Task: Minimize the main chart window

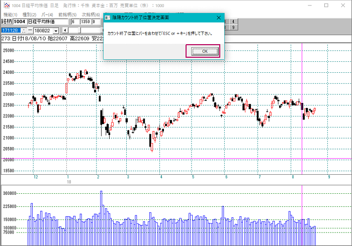Action: (x=310, y=6)
